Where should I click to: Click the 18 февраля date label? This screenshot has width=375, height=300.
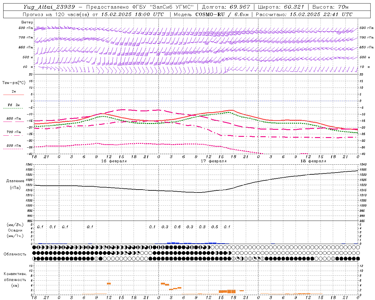point(313,161)
